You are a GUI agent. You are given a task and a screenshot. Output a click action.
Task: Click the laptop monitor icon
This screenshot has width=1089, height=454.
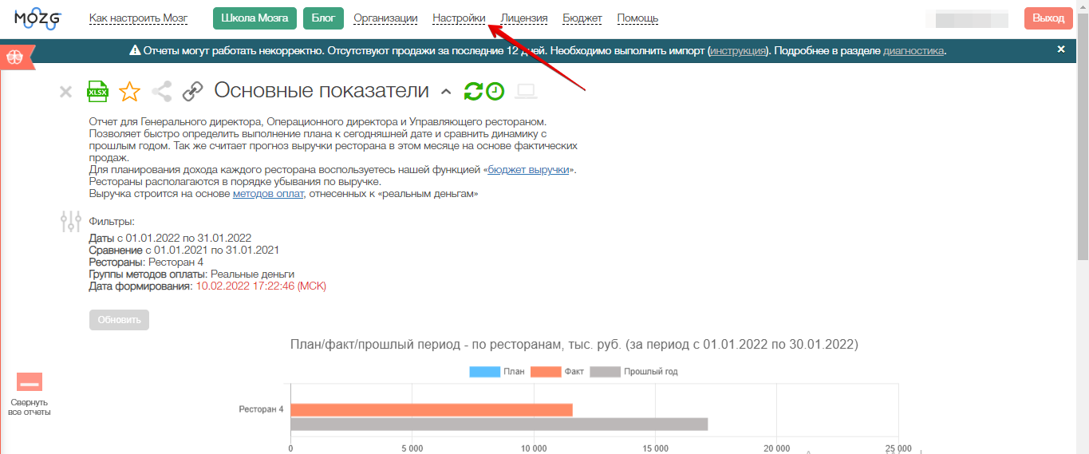click(x=525, y=92)
